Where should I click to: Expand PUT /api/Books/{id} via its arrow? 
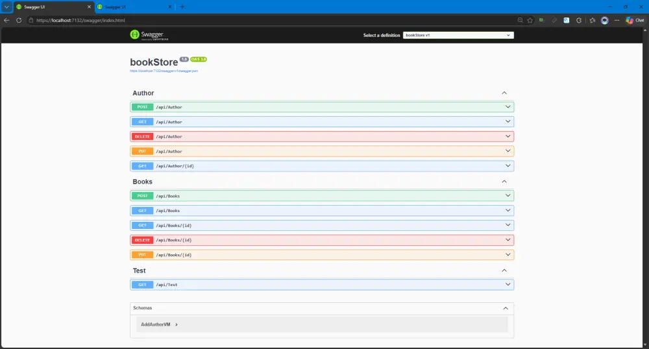tap(508, 255)
